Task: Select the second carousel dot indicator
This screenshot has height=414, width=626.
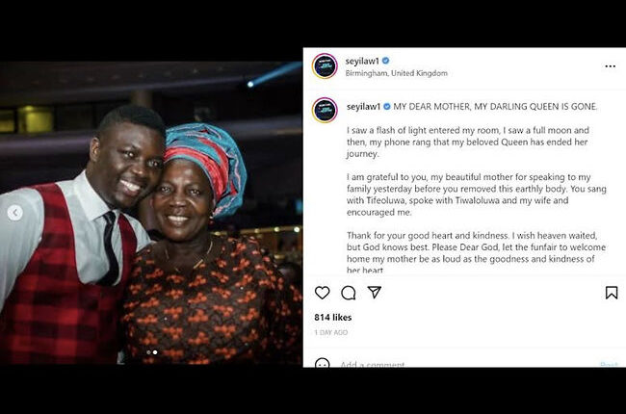Action: point(155,352)
